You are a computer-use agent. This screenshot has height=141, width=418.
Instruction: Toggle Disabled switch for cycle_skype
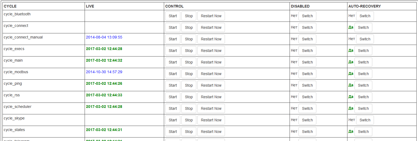pyautogui.click(x=307, y=120)
